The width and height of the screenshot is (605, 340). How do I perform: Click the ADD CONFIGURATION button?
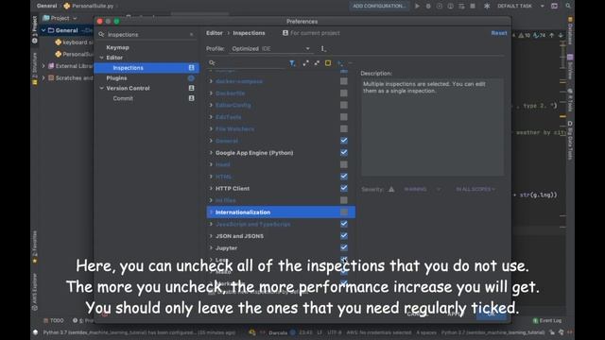379,6
